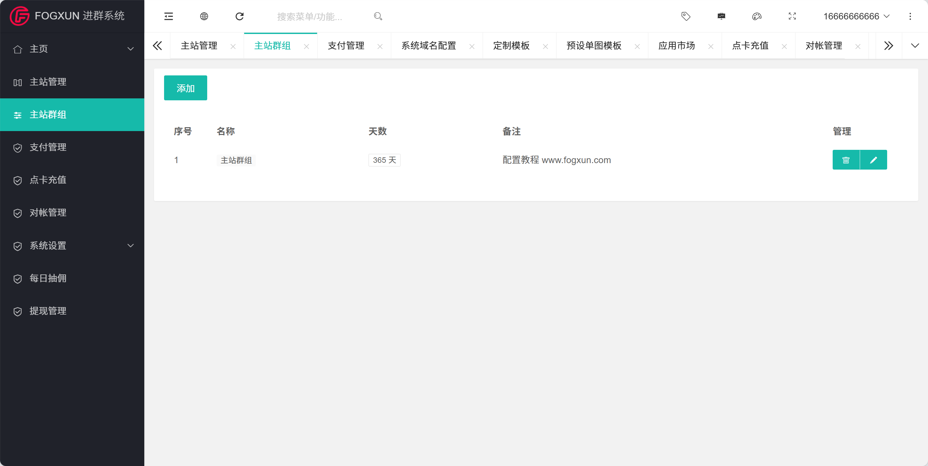Open 点卡充值 in the sidebar
The width and height of the screenshot is (928, 466).
click(x=72, y=180)
